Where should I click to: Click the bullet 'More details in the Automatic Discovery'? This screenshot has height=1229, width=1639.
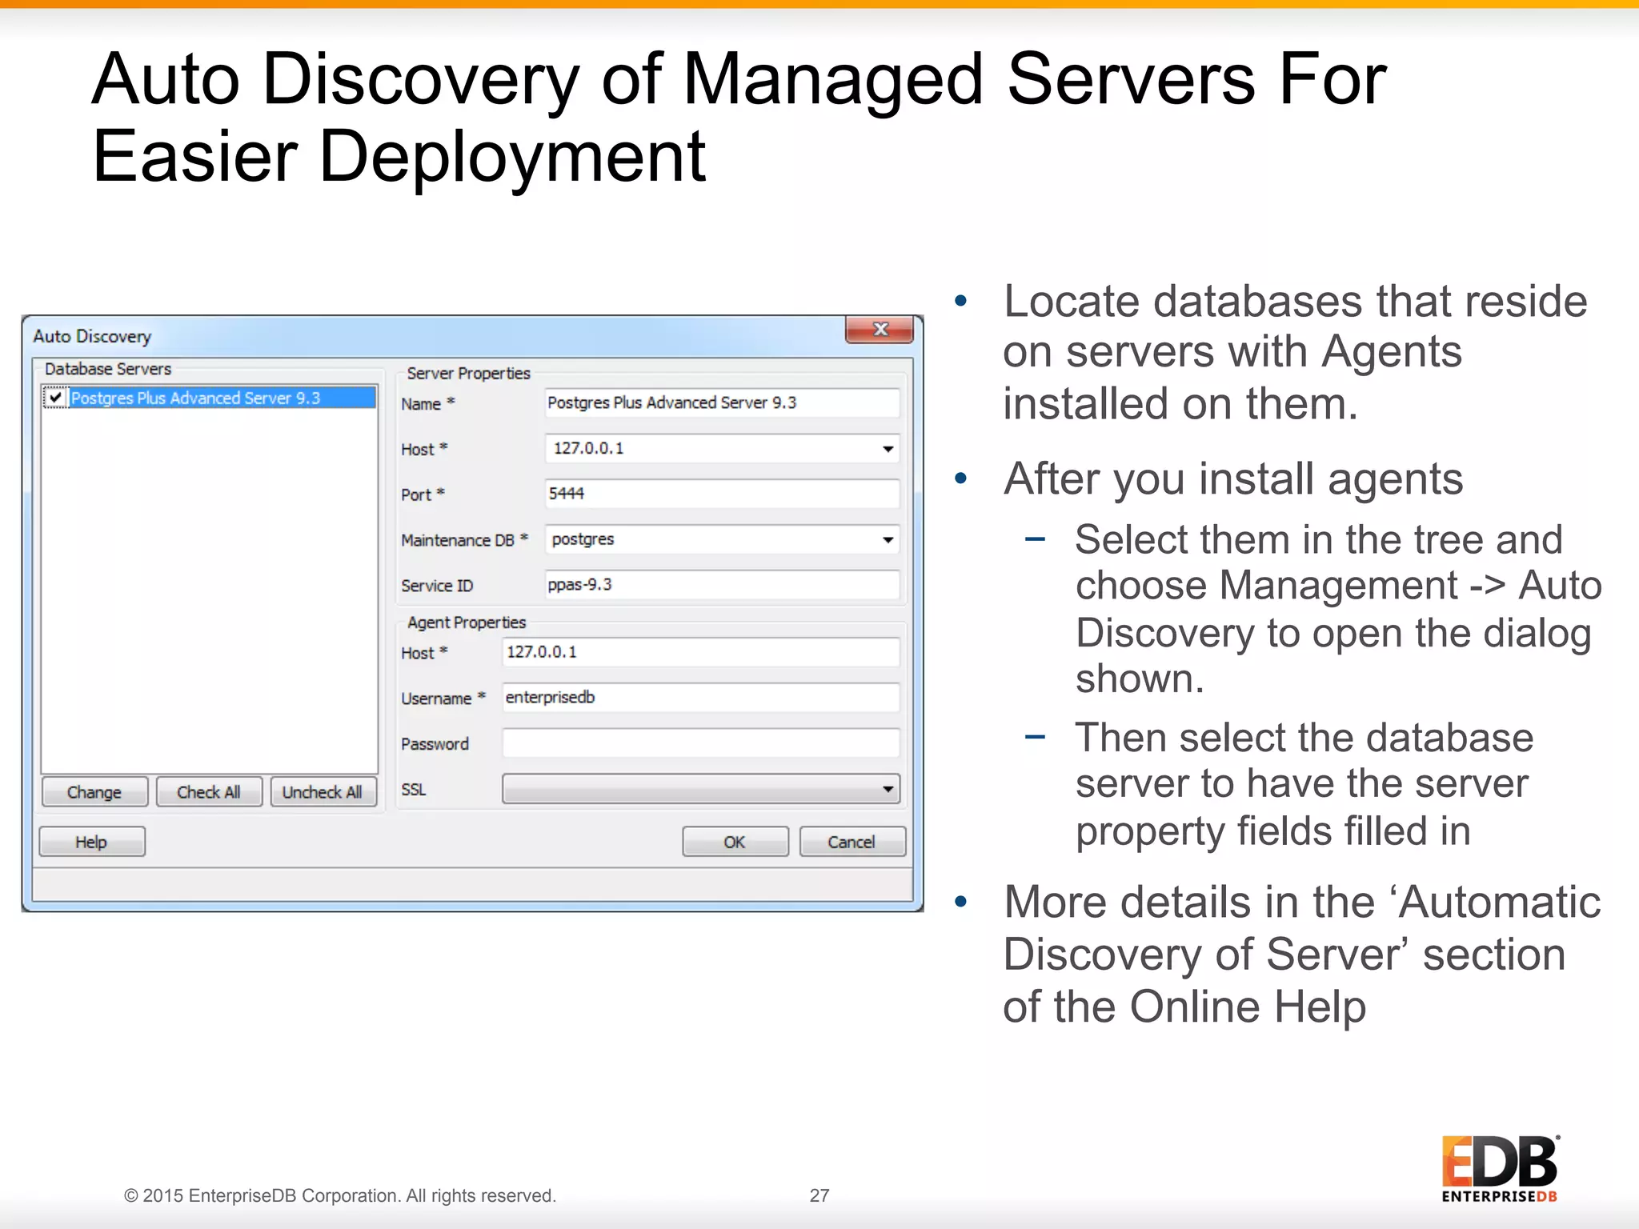click(1302, 954)
